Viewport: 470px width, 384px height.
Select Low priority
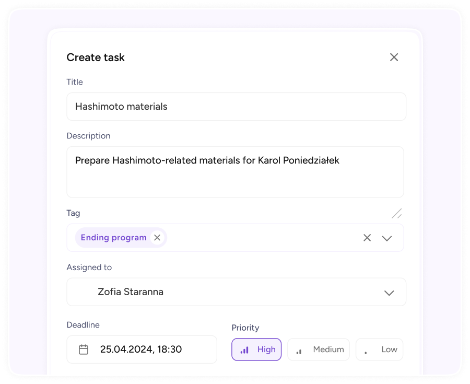coord(379,350)
